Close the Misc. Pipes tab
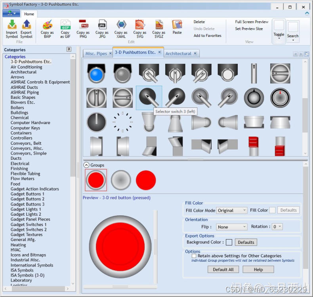The height and width of the screenshot is (297, 313). pos(110,53)
